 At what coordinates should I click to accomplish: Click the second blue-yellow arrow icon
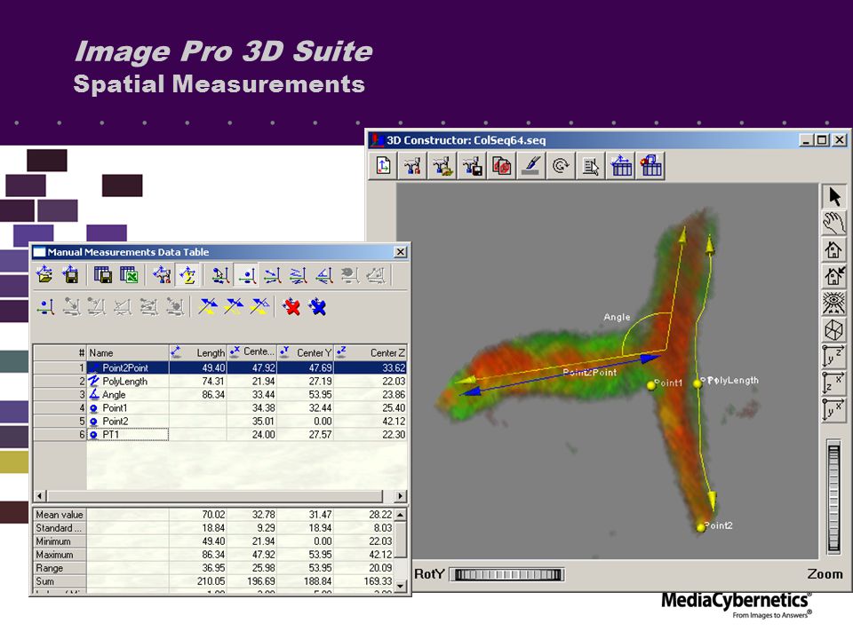(x=234, y=307)
